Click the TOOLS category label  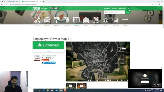[x=37, y=26]
